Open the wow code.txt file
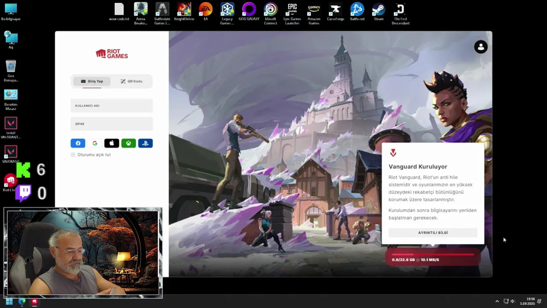This screenshot has width=547, height=308. pos(119,12)
